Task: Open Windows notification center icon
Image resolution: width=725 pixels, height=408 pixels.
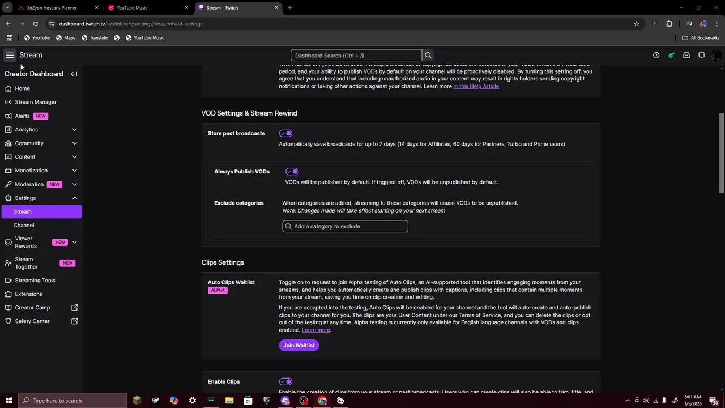Action: pyautogui.click(x=715, y=401)
